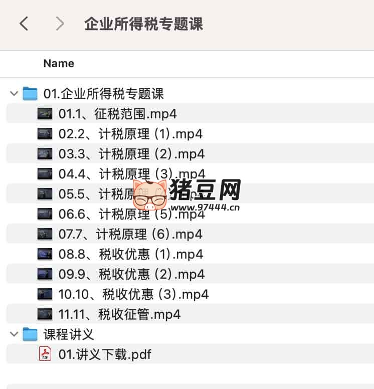The image size is (374, 389).
Task: Click video thumbnail of 01.1、征税范围.mp4
Action: tap(45, 114)
